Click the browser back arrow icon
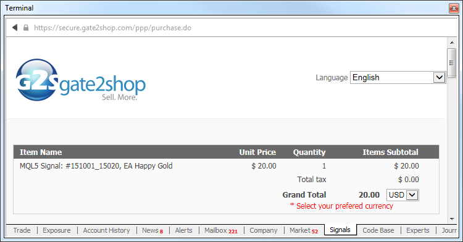 15,27
